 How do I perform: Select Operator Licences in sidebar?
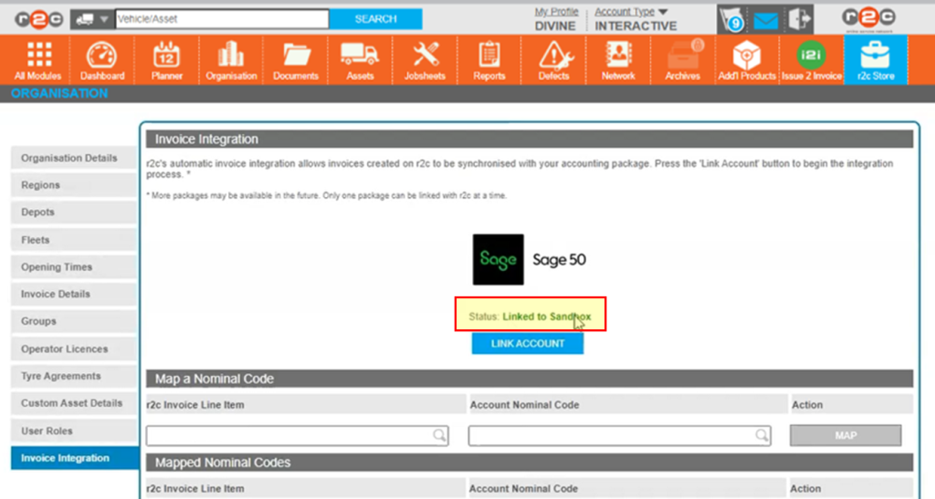(74, 349)
